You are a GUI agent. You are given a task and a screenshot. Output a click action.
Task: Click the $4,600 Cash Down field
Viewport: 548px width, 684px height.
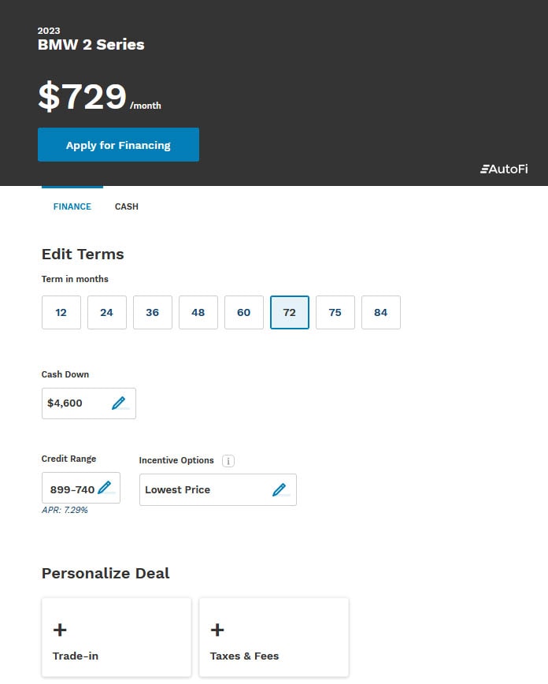pos(89,403)
